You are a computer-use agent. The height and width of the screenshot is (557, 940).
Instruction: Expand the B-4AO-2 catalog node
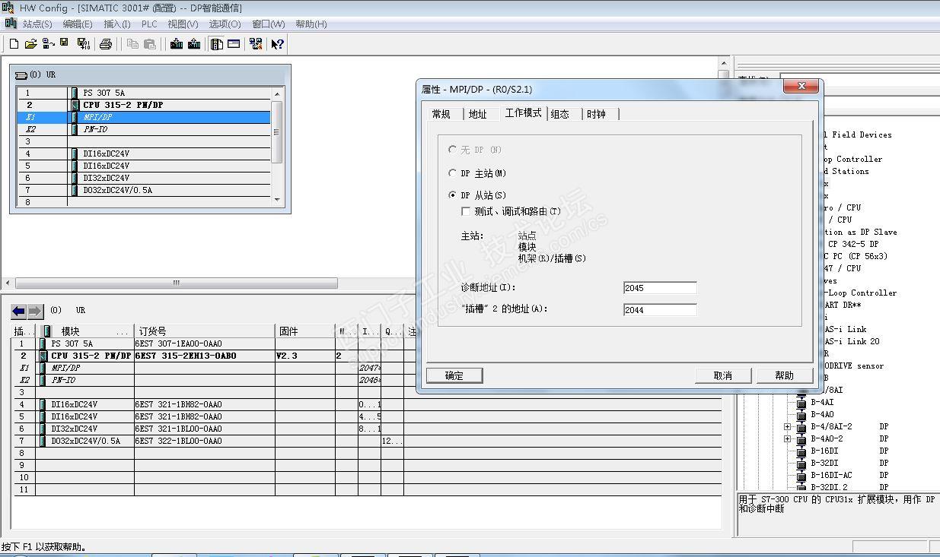(x=788, y=439)
